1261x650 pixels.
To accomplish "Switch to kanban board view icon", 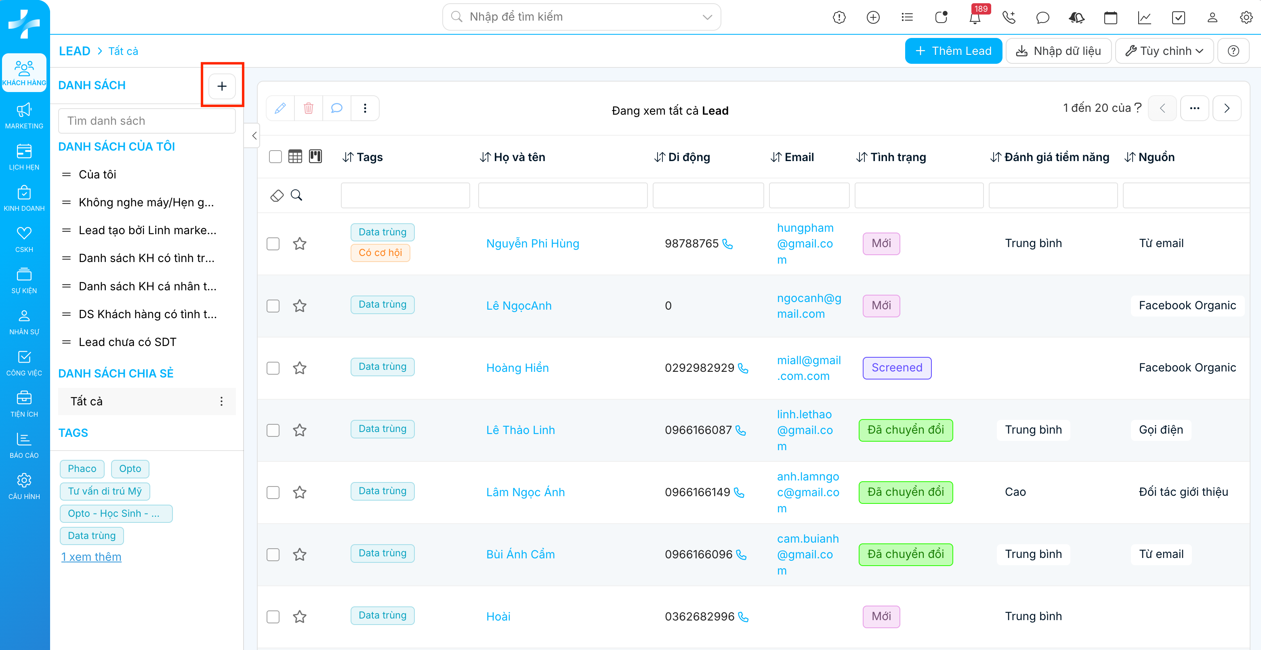I will pos(316,157).
